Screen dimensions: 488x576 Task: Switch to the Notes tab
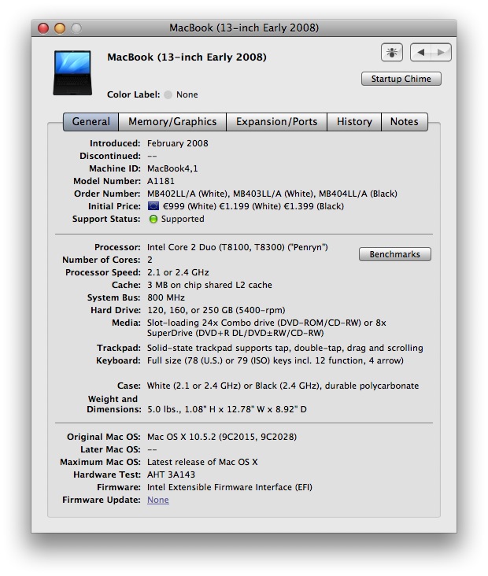405,122
